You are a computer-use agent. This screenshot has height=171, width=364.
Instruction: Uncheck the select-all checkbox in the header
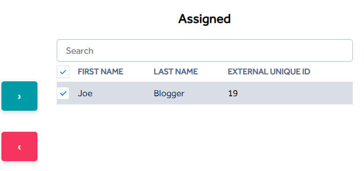click(x=63, y=72)
